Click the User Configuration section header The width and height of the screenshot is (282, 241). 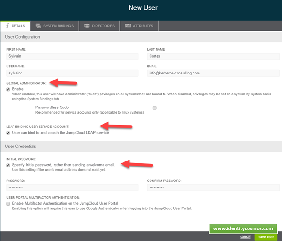pyautogui.click(x=22, y=37)
